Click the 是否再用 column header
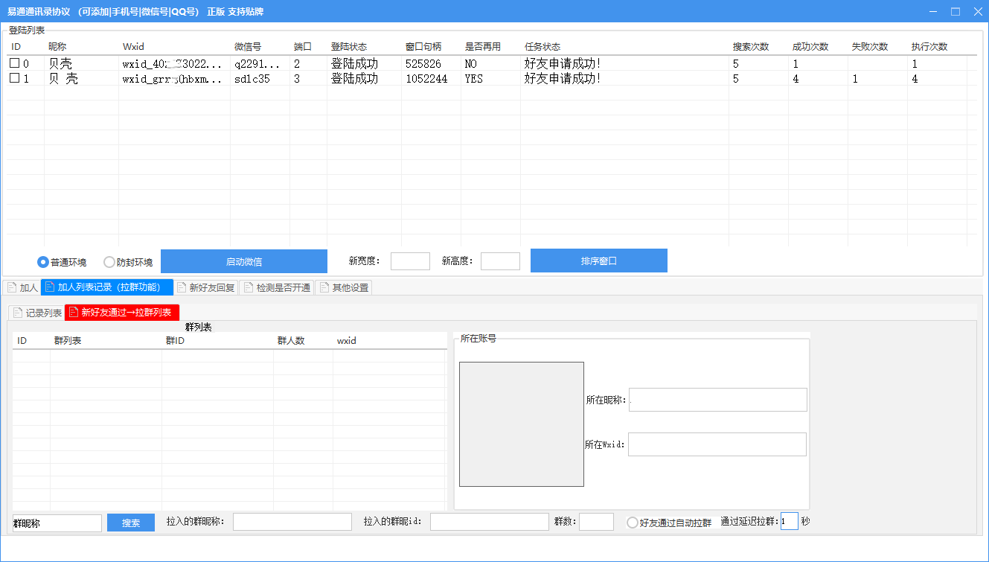989x562 pixels. (x=483, y=46)
